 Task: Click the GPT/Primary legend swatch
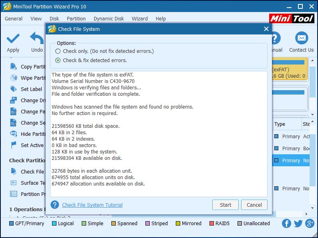[11, 224]
